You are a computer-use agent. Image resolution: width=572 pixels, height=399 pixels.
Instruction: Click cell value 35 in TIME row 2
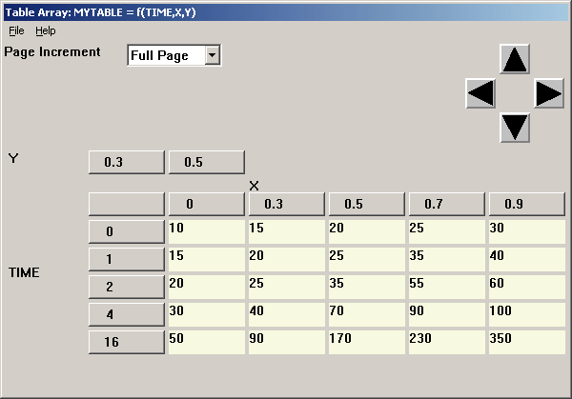367,287
